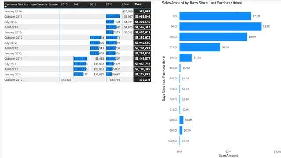281x158 pixels.
Task: Click the $3,907 cell in October 2013 row
Action: (x=128, y=17)
